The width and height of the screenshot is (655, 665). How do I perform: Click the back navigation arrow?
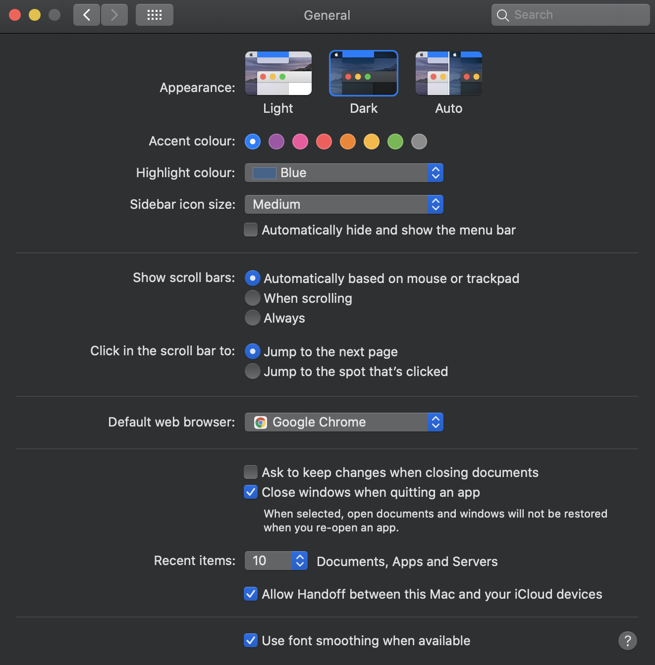tap(87, 15)
